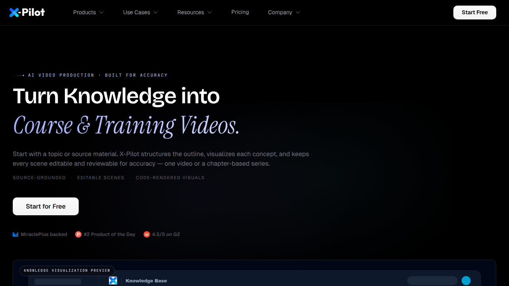The height and width of the screenshot is (286, 509).
Task: Click the SOURCE-GROUNDED tag text
Action: click(x=39, y=178)
